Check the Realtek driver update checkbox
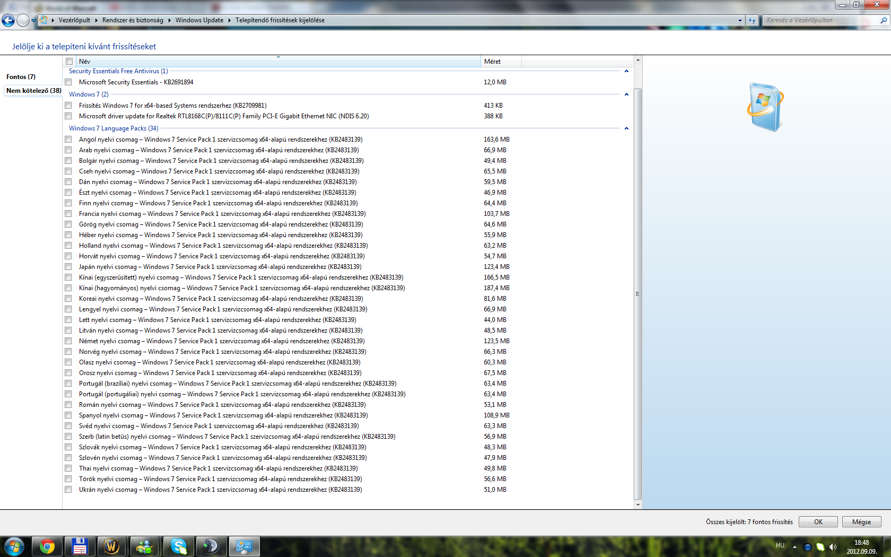The height and width of the screenshot is (557, 891). (x=68, y=116)
